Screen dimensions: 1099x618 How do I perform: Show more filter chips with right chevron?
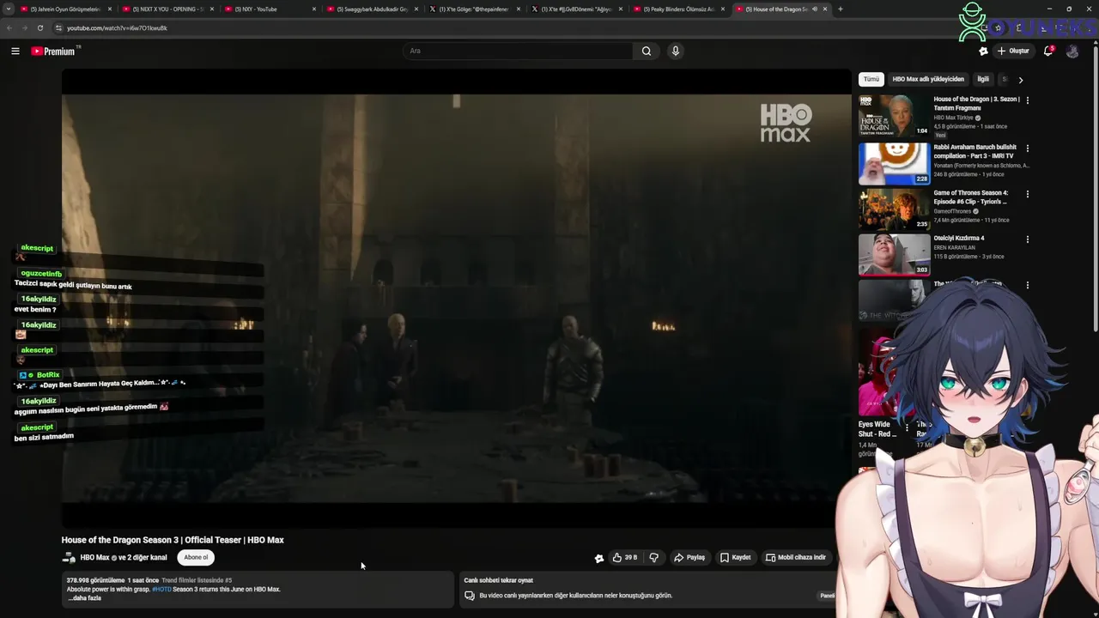pos(1020,80)
